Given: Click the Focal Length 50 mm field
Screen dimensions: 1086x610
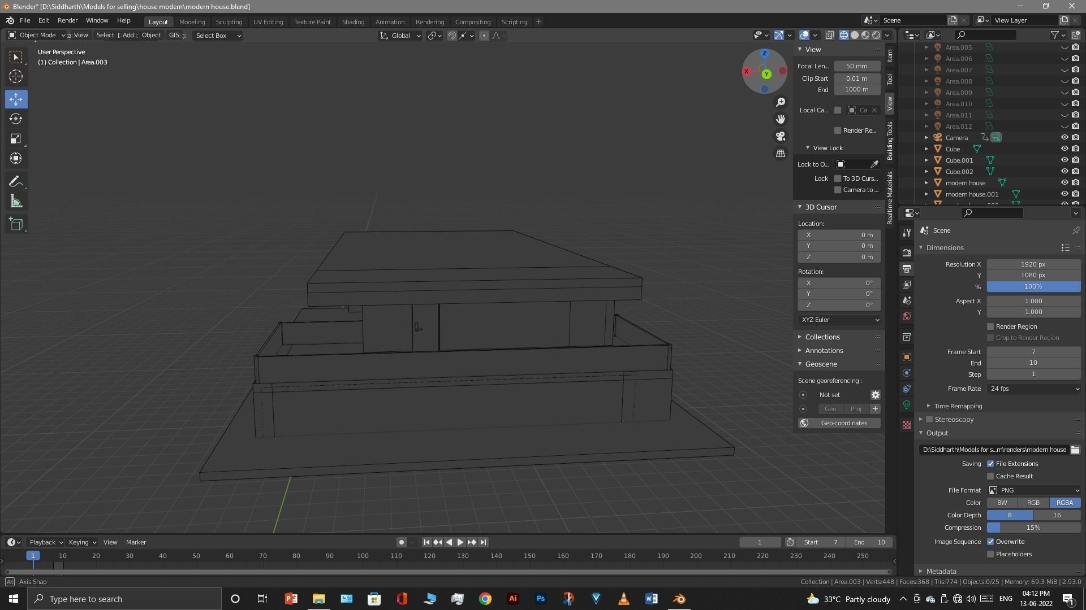Looking at the screenshot, I should click(857, 66).
